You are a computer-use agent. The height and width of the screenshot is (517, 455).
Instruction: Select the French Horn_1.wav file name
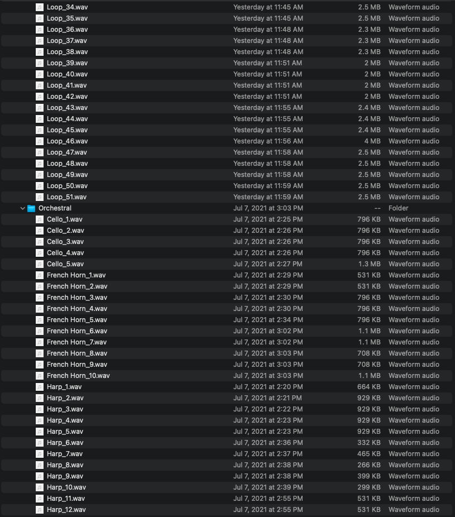click(76, 275)
